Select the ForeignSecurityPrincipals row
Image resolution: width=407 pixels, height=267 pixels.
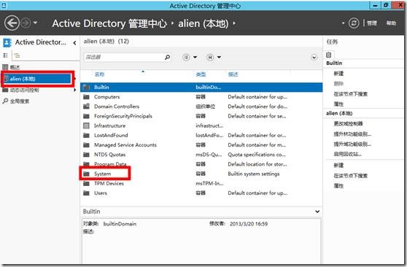point(201,116)
